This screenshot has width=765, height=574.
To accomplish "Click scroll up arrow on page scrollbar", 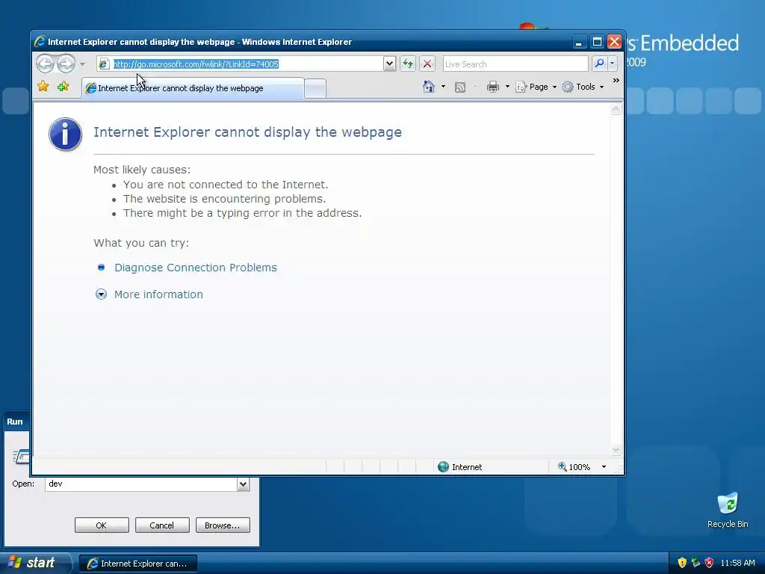I will coord(616,109).
